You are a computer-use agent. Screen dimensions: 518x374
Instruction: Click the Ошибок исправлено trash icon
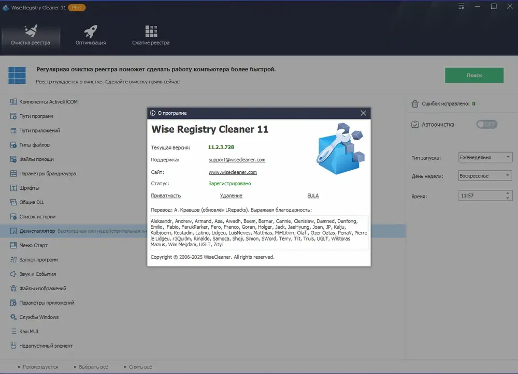pyautogui.click(x=415, y=104)
